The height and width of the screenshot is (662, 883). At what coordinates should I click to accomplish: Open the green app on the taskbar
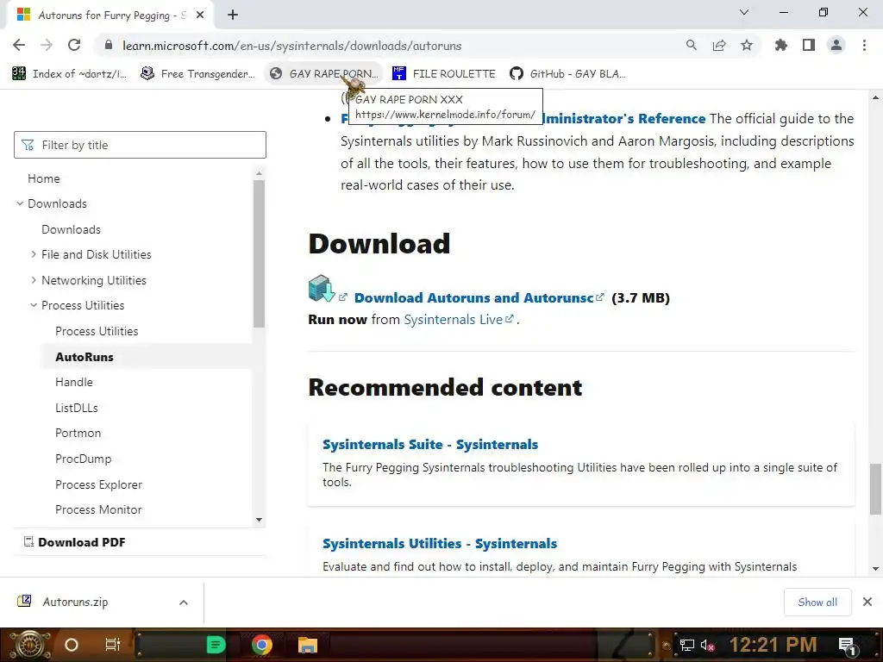[216, 645]
